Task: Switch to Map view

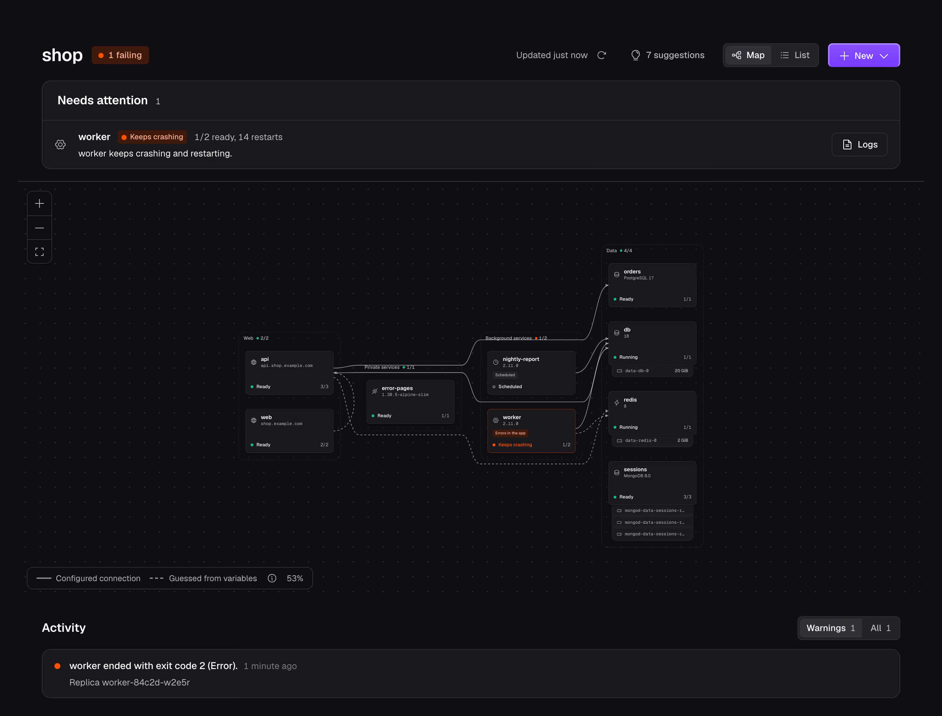Action: pos(748,56)
